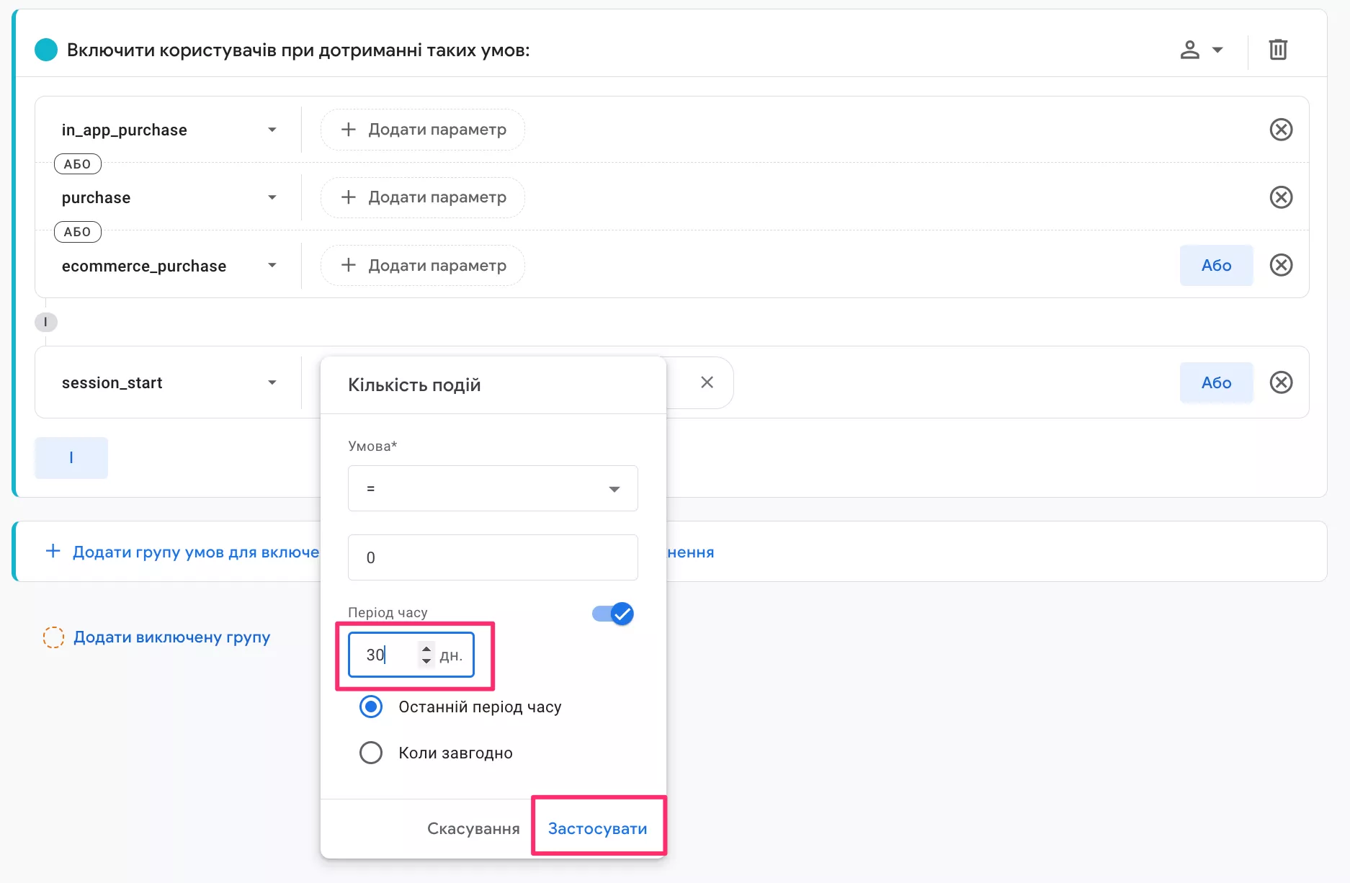Click the event count value input field
Image resolution: width=1350 pixels, height=883 pixels.
coord(493,557)
